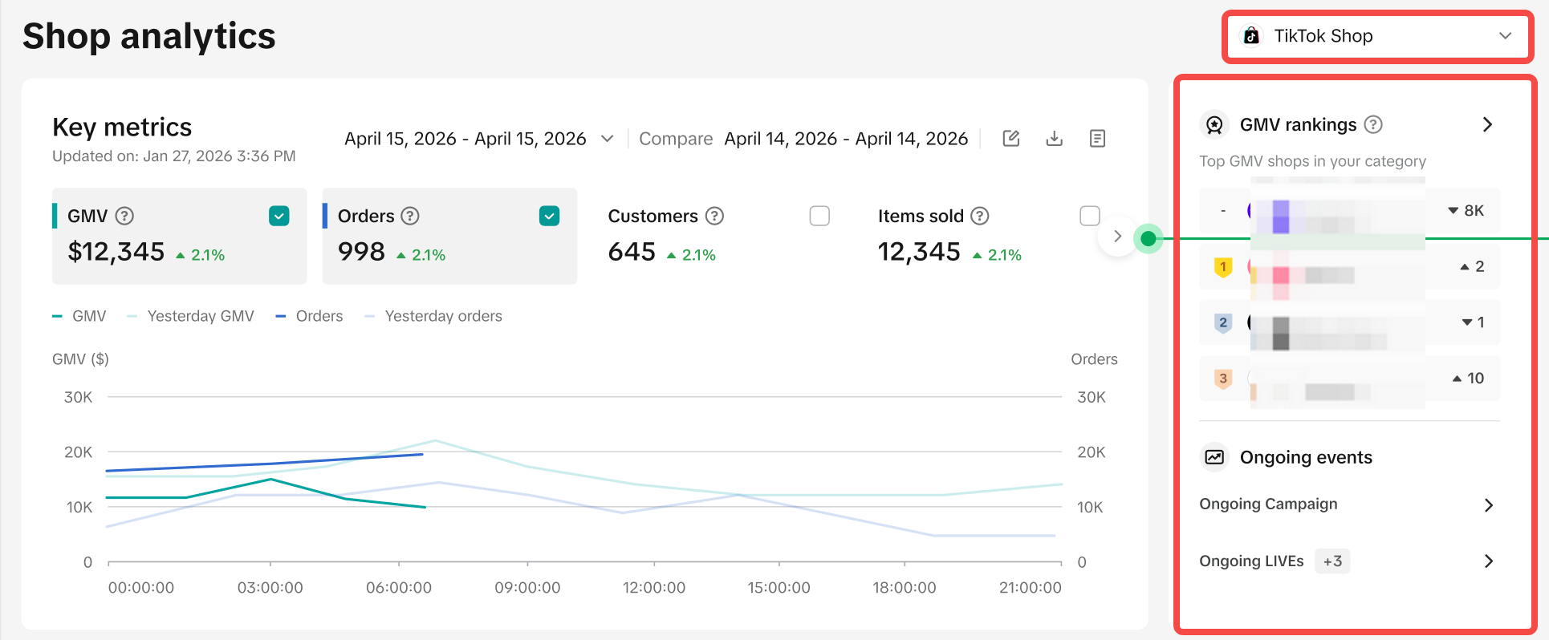Show Items sold help tooltip icon

(980, 216)
